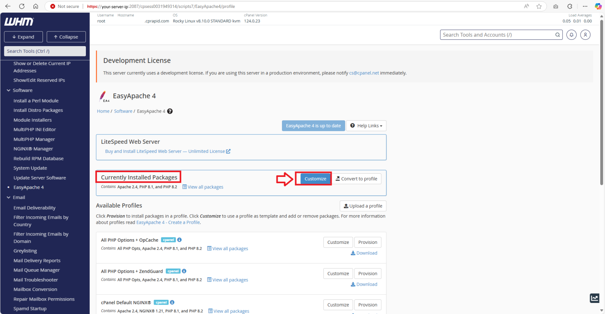Image resolution: width=605 pixels, height=314 pixels.
Task: Download the All PHP Options + ZendGuard profile
Action: pyautogui.click(x=364, y=284)
